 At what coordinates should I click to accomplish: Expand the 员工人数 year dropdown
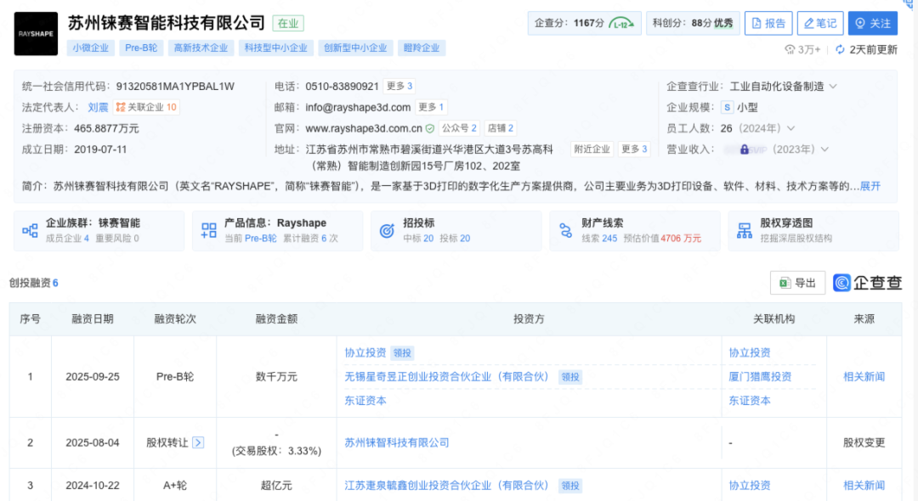(x=791, y=128)
